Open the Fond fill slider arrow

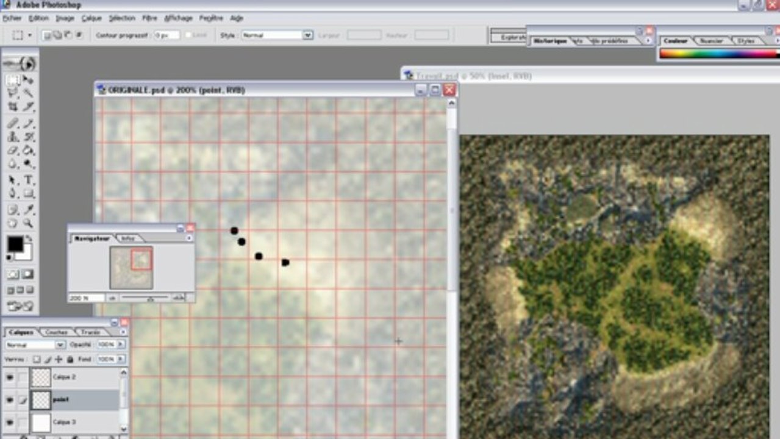[x=121, y=360]
